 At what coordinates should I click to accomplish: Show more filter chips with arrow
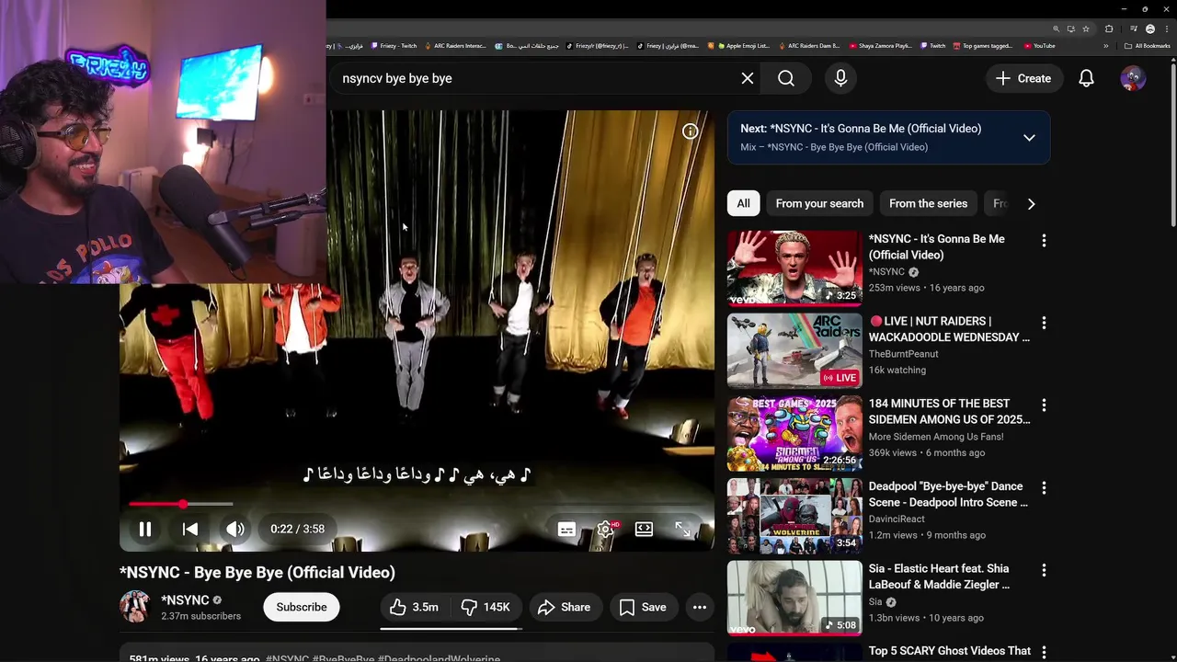coord(1031,203)
